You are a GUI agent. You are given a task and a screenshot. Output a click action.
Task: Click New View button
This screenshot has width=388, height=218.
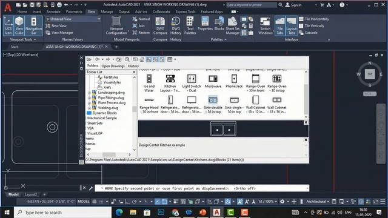56,25
